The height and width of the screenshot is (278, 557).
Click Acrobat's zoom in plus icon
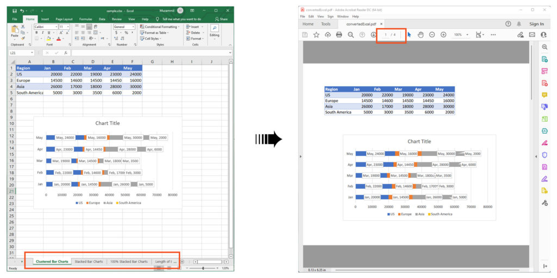coord(443,35)
